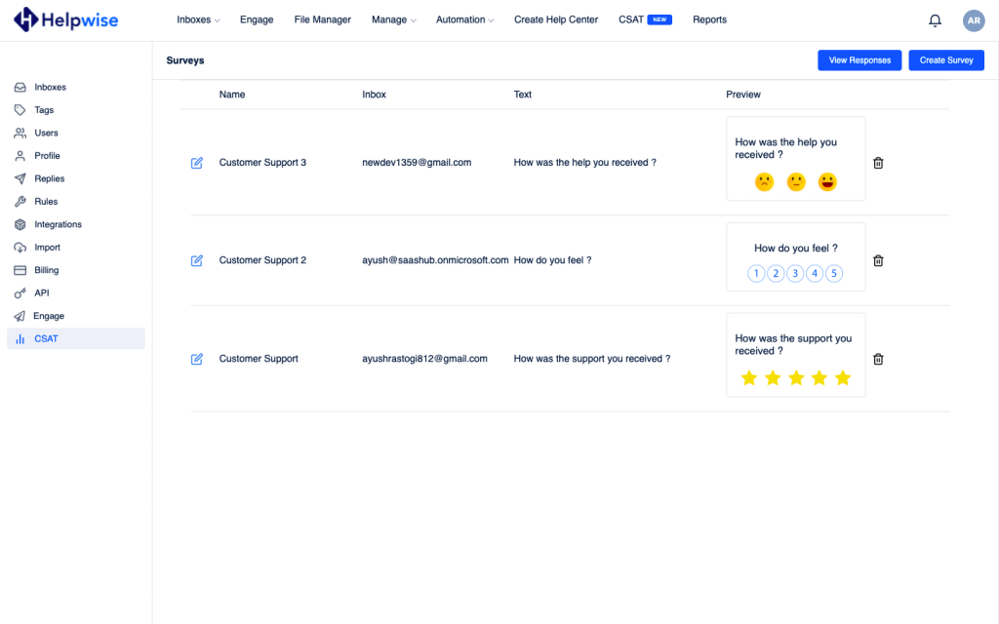Click the Helpwise logo
999x624 pixels.
(x=64, y=19)
